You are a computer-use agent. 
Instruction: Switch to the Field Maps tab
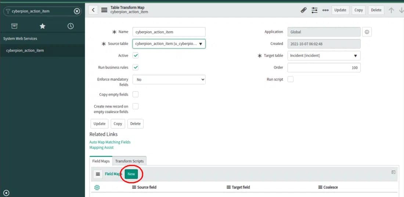pyautogui.click(x=101, y=161)
